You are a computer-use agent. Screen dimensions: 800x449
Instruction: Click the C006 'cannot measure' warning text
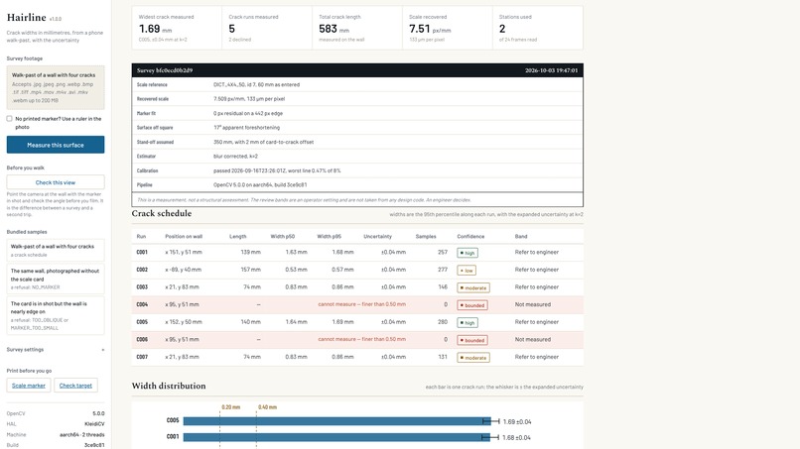click(361, 339)
